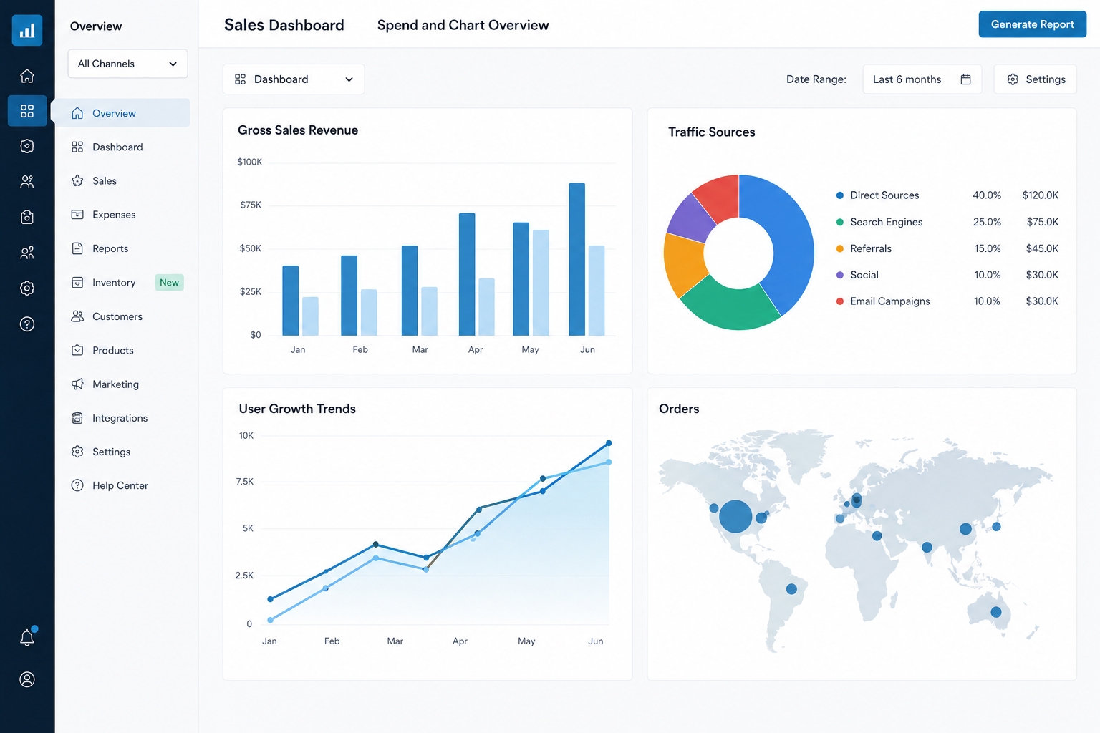Viewport: 1100px width, 733px height.
Task: Click the Help Center question icon
Action: 77,485
